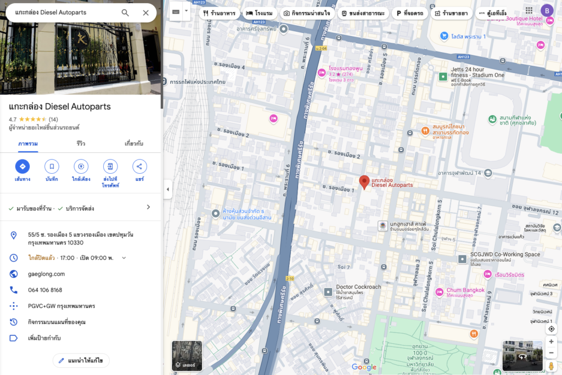Zoom in the map with plus button
The image size is (562, 375).
552,342
